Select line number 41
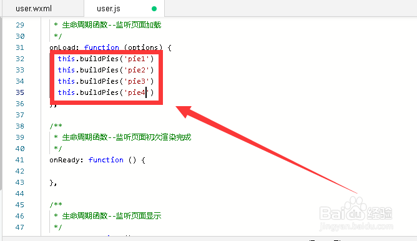This screenshot has height=241, width=417. 20,160
